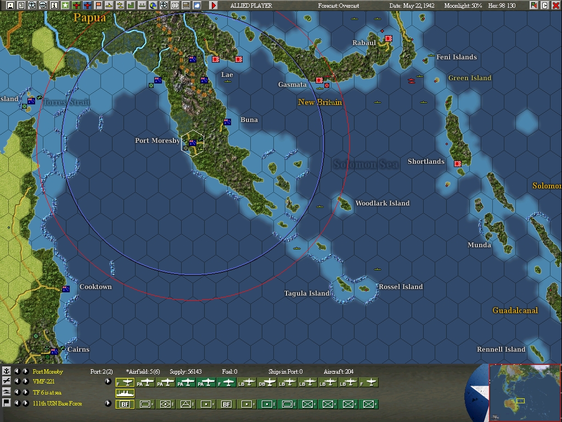The width and height of the screenshot is (562, 422).
Task: Click the flag icon beside 111th USN Base Force
Action: click(6, 403)
